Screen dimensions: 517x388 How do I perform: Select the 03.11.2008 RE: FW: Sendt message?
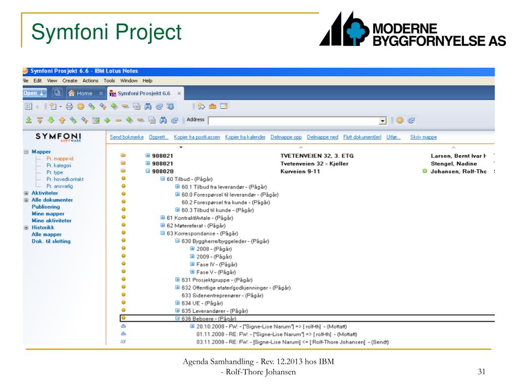coord(292,342)
